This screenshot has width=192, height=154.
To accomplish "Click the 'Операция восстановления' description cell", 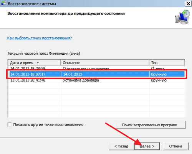I will [86, 69].
